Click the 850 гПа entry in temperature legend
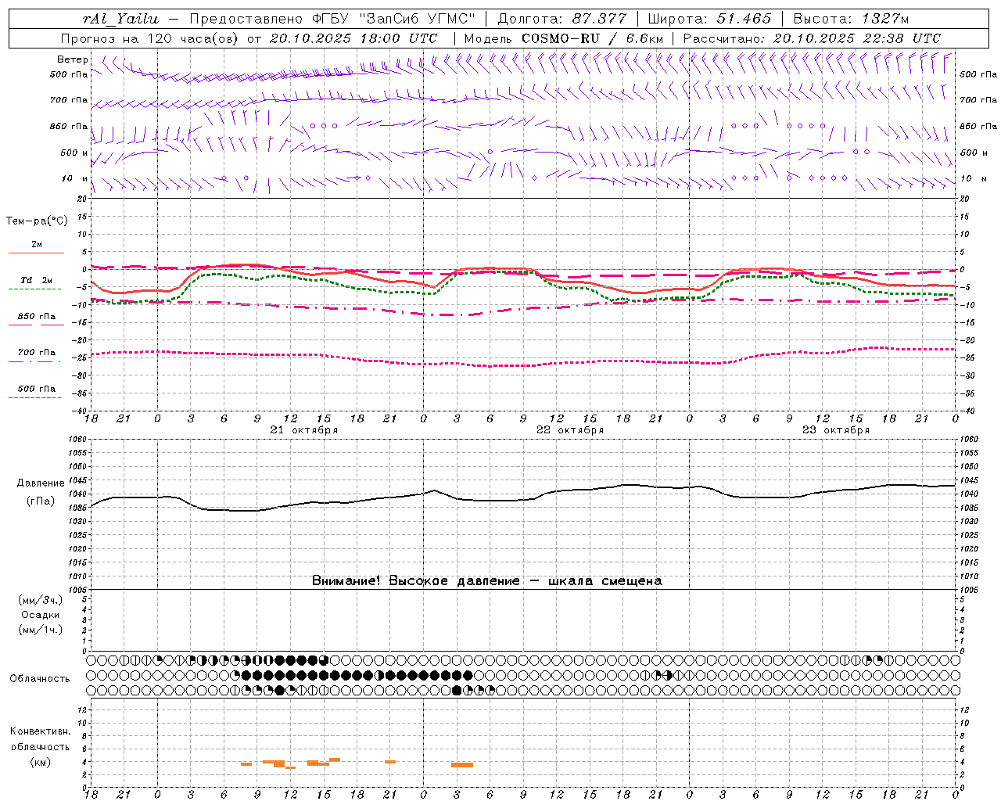The height and width of the screenshot is (801, 1001). (36, 317)
